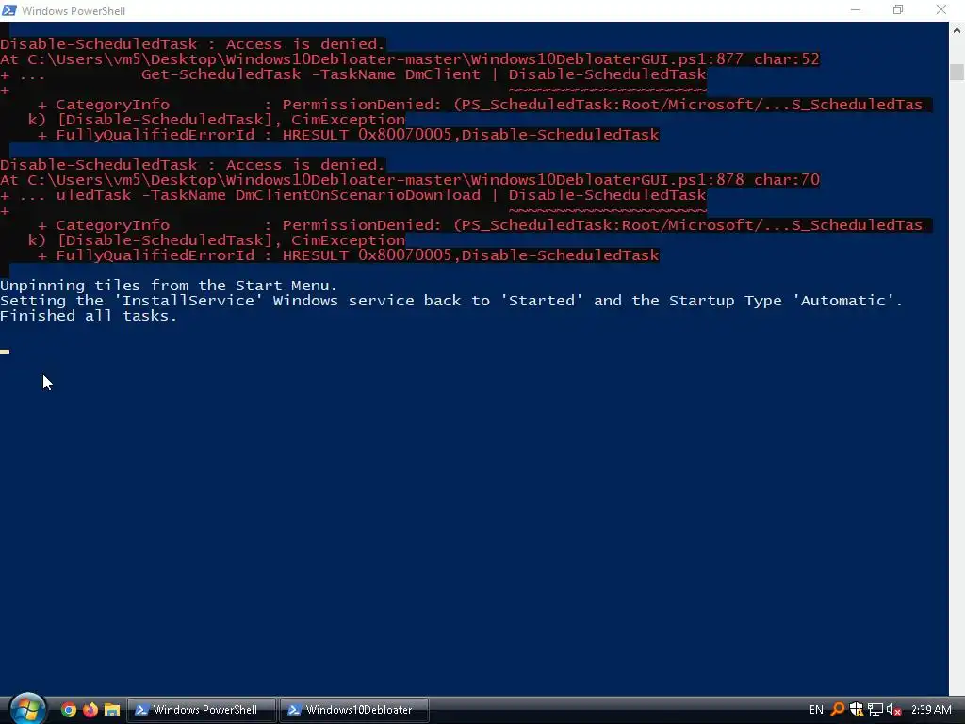This screenshot has height=724, width=965.
Task: Launch Google Chrome from the taskbar
Action: (69, 710)
